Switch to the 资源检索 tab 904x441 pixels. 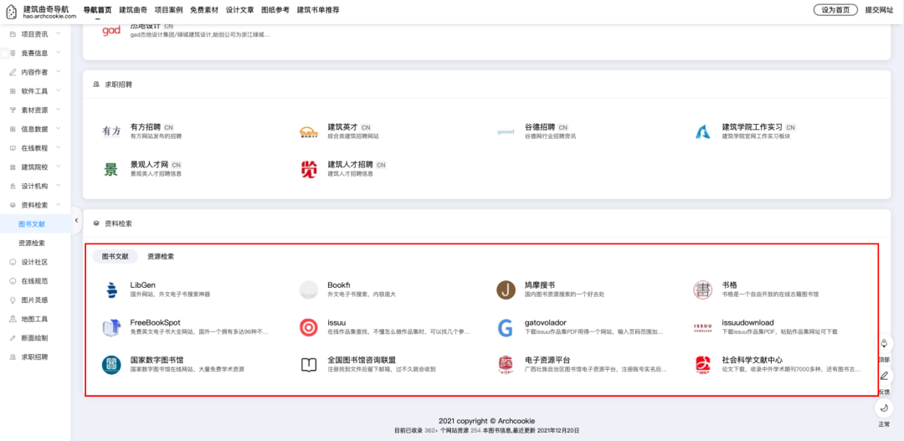click(161, 256)
